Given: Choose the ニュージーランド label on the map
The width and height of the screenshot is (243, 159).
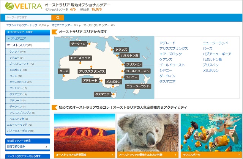Looking at the screenshot, I should (138, 86).
